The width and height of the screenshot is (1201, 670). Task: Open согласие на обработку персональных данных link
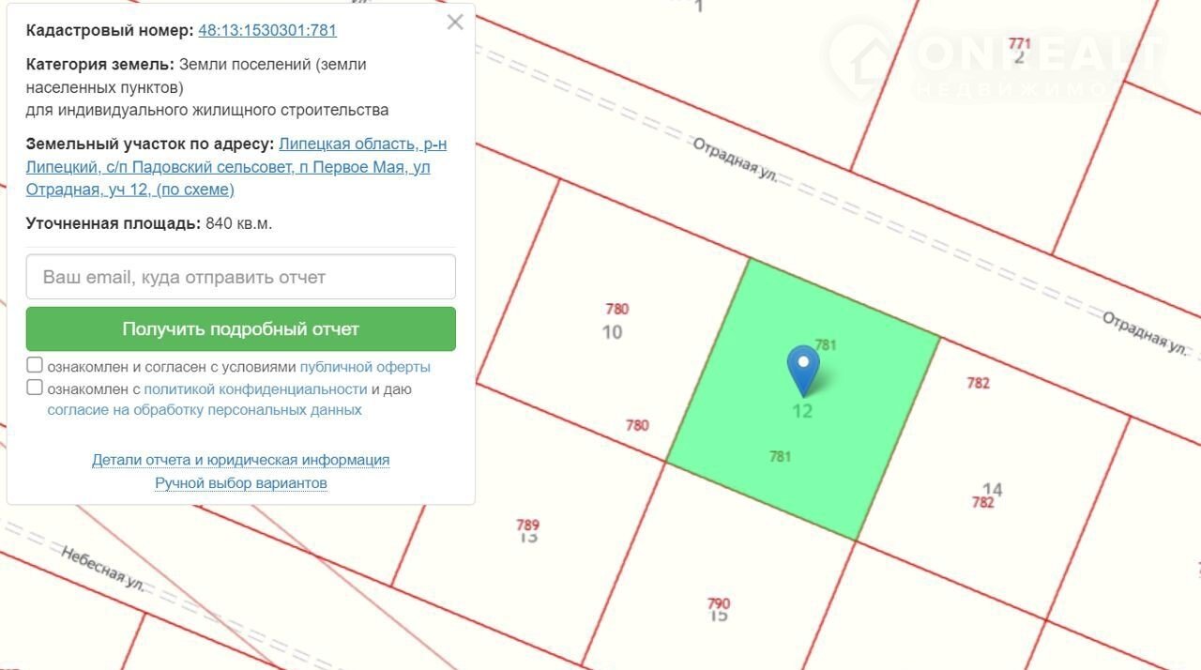[205, 410]
